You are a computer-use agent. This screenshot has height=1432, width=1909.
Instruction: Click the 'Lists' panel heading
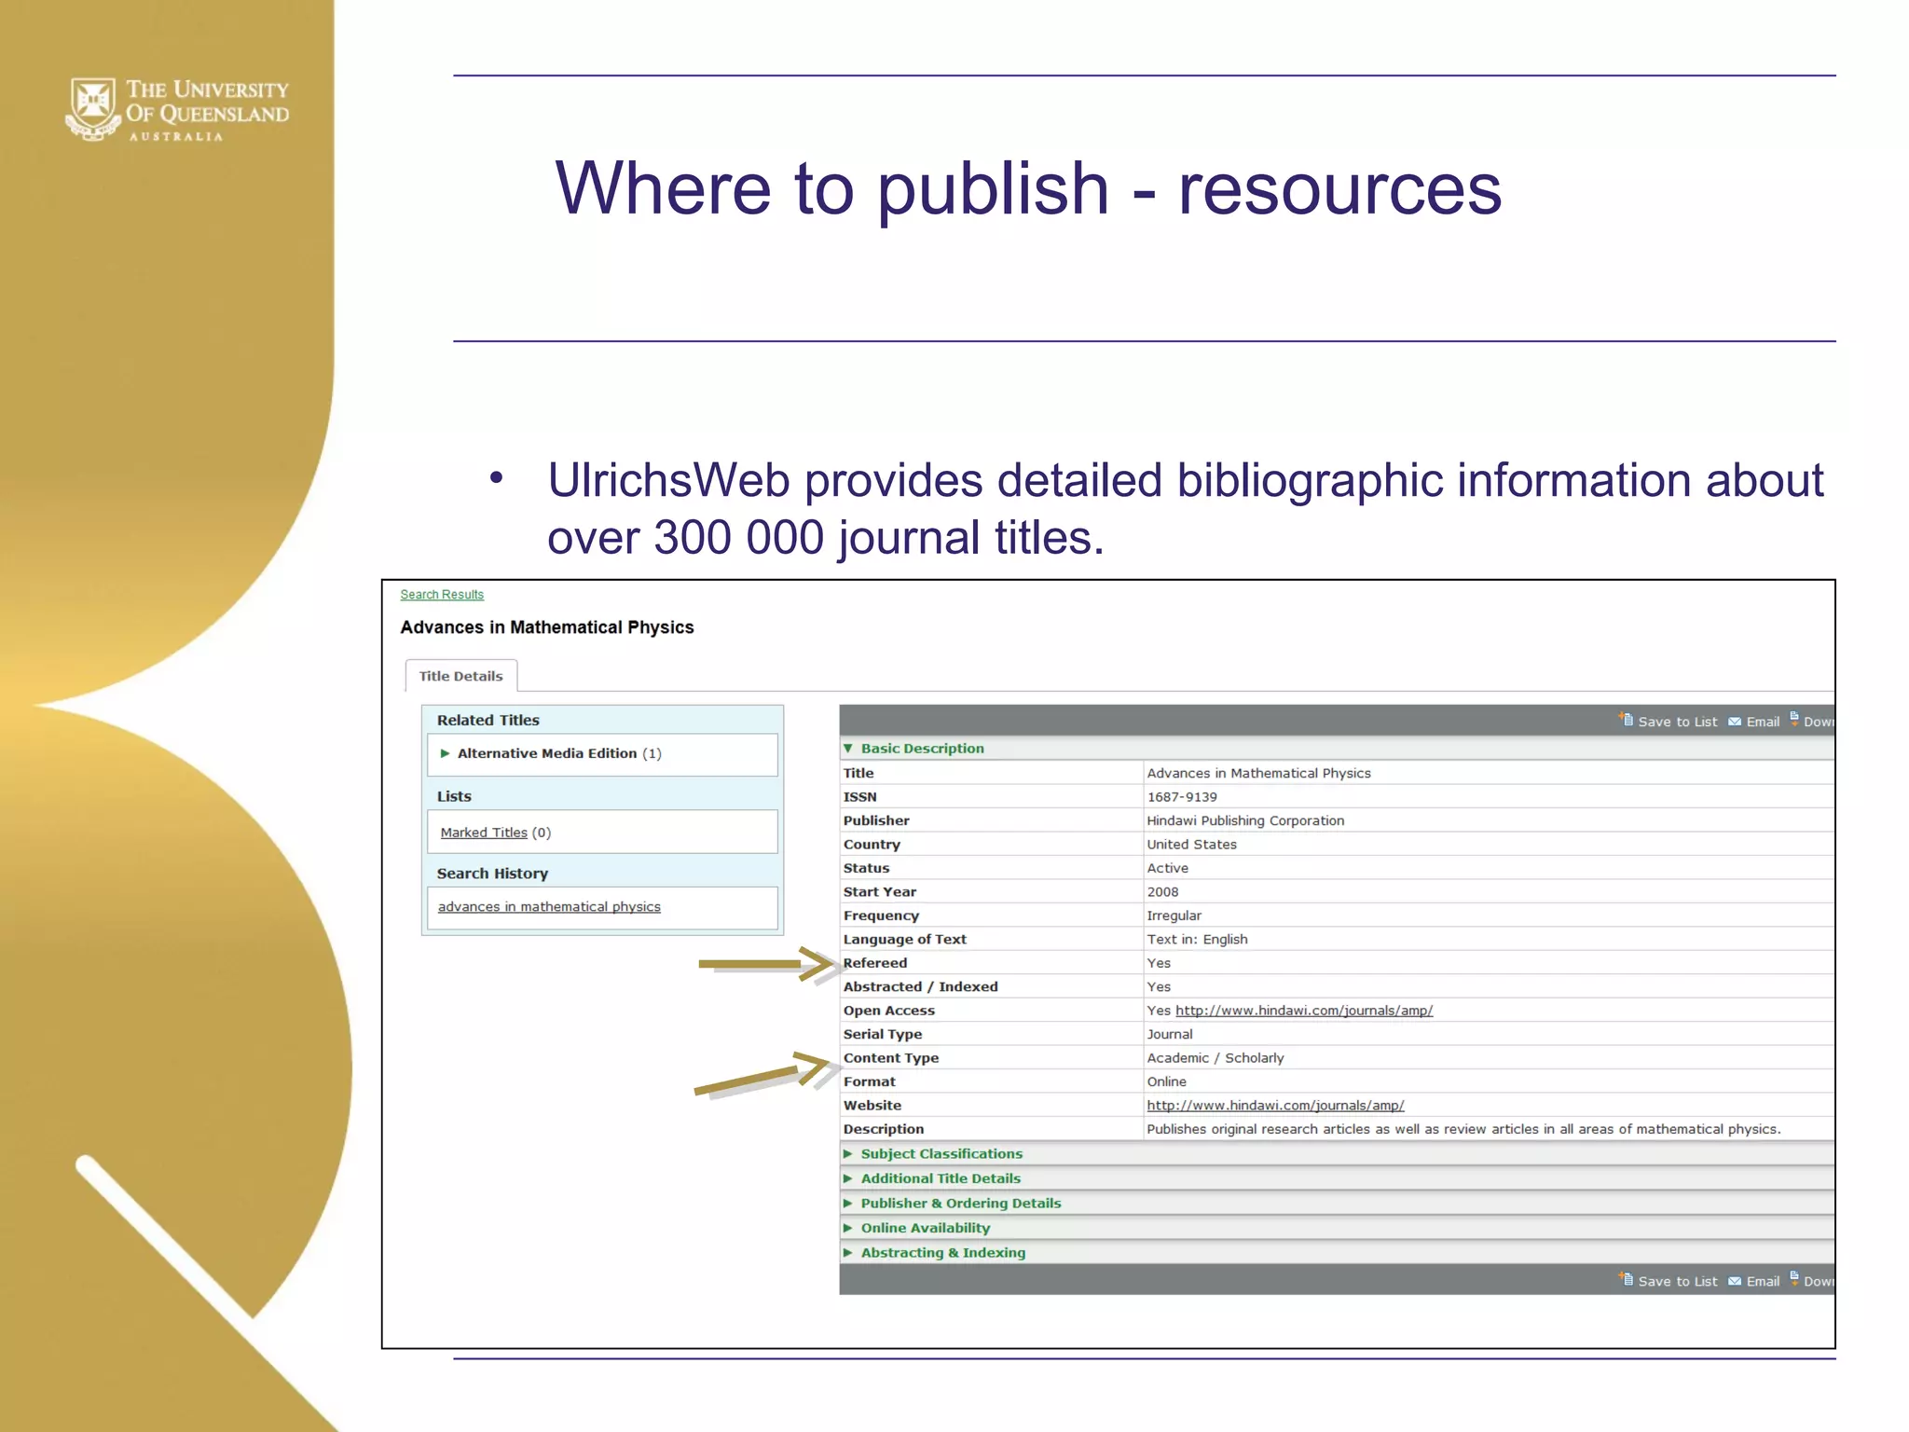pyautogui.click(x=454, y=796)
